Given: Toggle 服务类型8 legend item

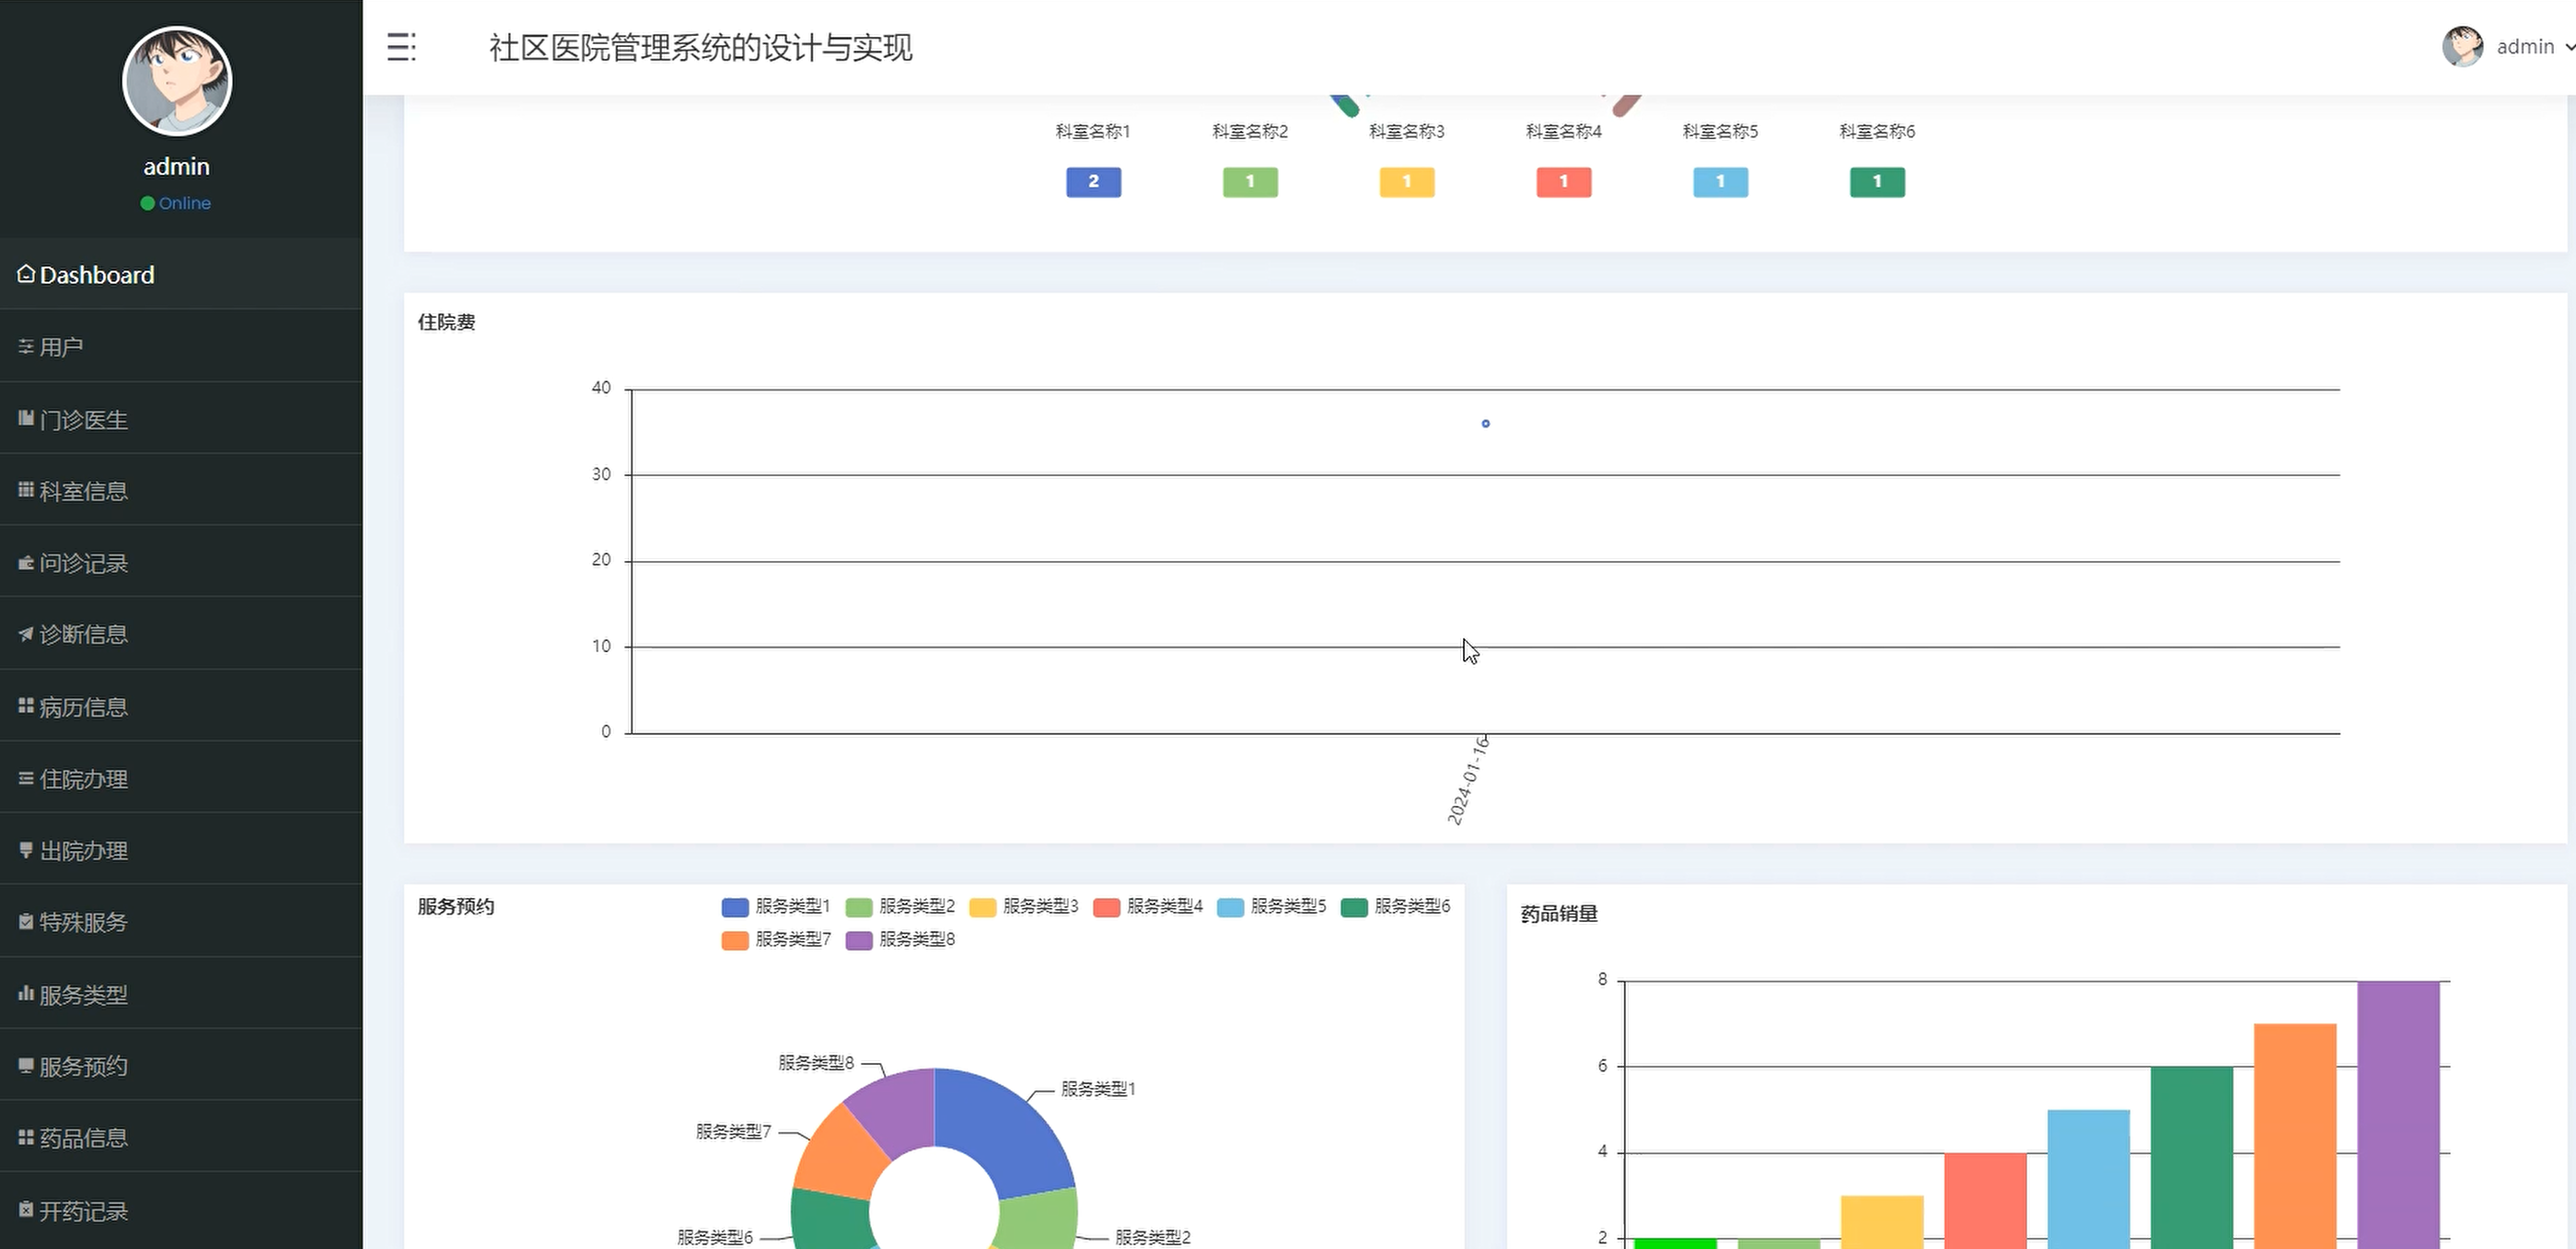Looking at the screenshot, I should (x=900, y=940).
